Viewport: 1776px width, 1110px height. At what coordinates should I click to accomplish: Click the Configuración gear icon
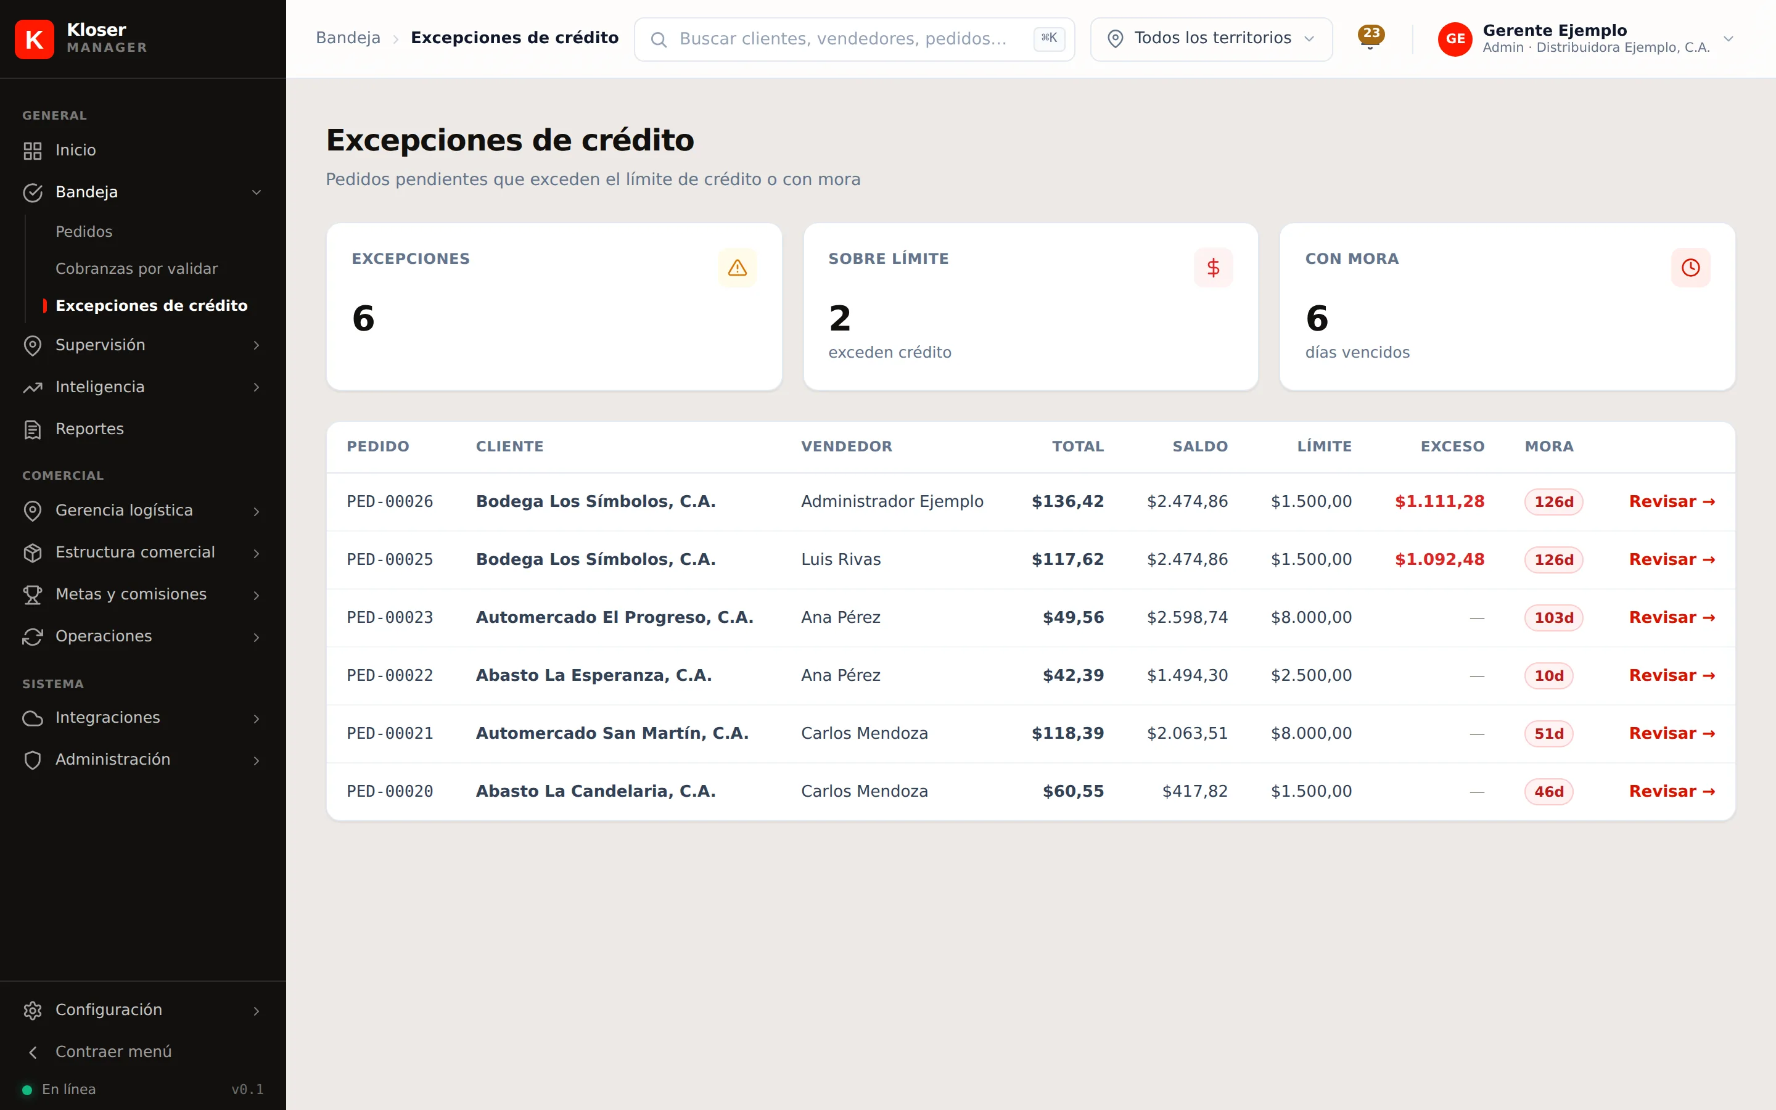(x=32, y=1010)
